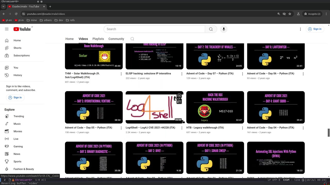
Task: Open options for THM Solar Walkthrough video
Action: coord(121,74)
